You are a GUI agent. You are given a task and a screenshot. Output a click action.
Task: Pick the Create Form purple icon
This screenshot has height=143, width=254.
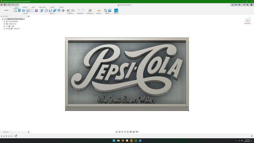(x=37, y=10)
